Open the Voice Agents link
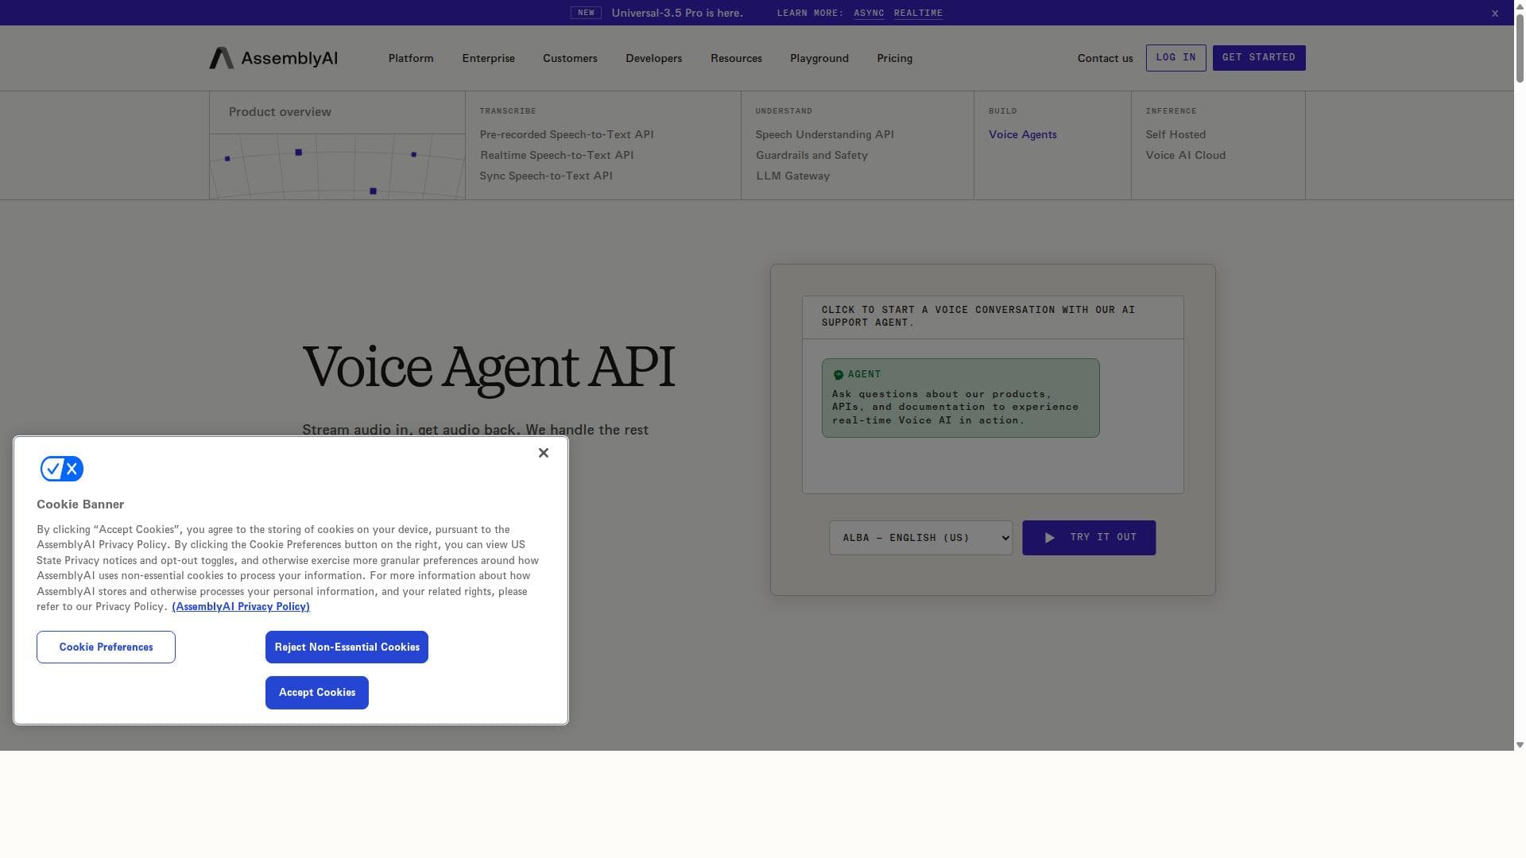1526x858 pixels. click(x=1023, y=134)
